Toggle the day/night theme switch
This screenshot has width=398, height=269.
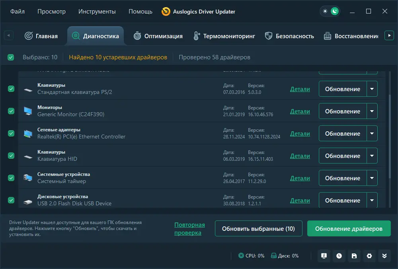(x=330, y=11)
